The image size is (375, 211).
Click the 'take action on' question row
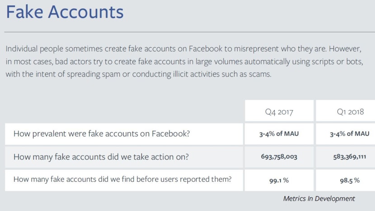click(124, 157)
